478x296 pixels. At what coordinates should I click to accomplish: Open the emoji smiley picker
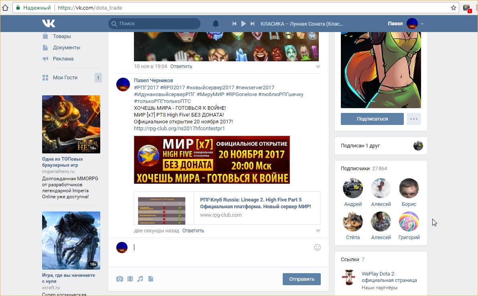pos(317,248)
